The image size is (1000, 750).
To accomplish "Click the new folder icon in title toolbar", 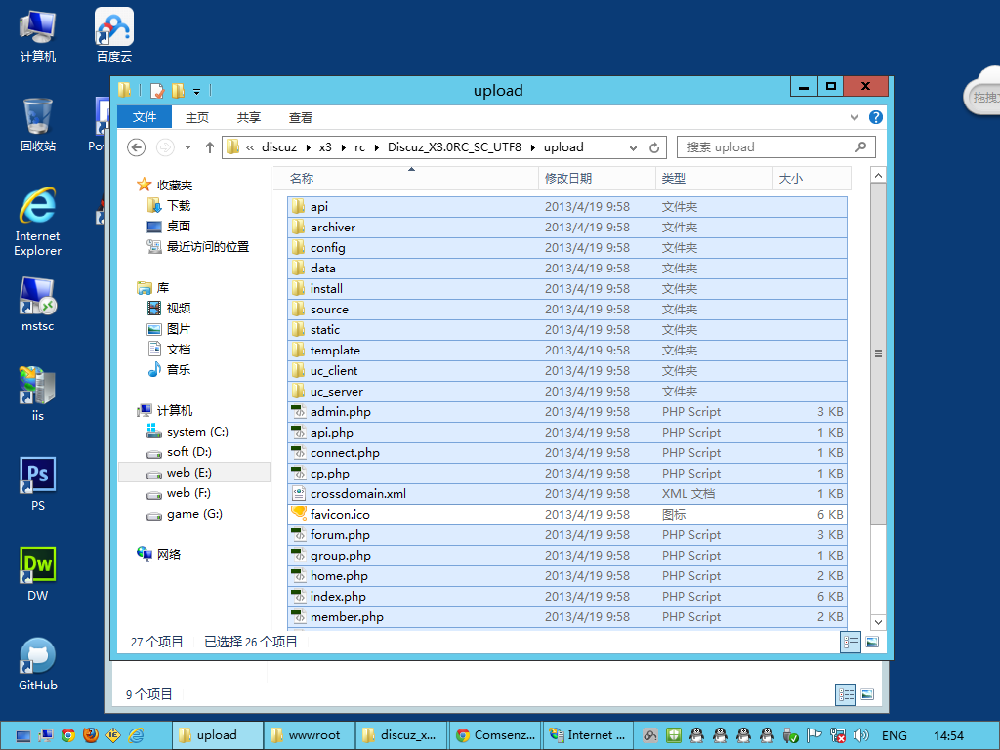I will 178,91.
